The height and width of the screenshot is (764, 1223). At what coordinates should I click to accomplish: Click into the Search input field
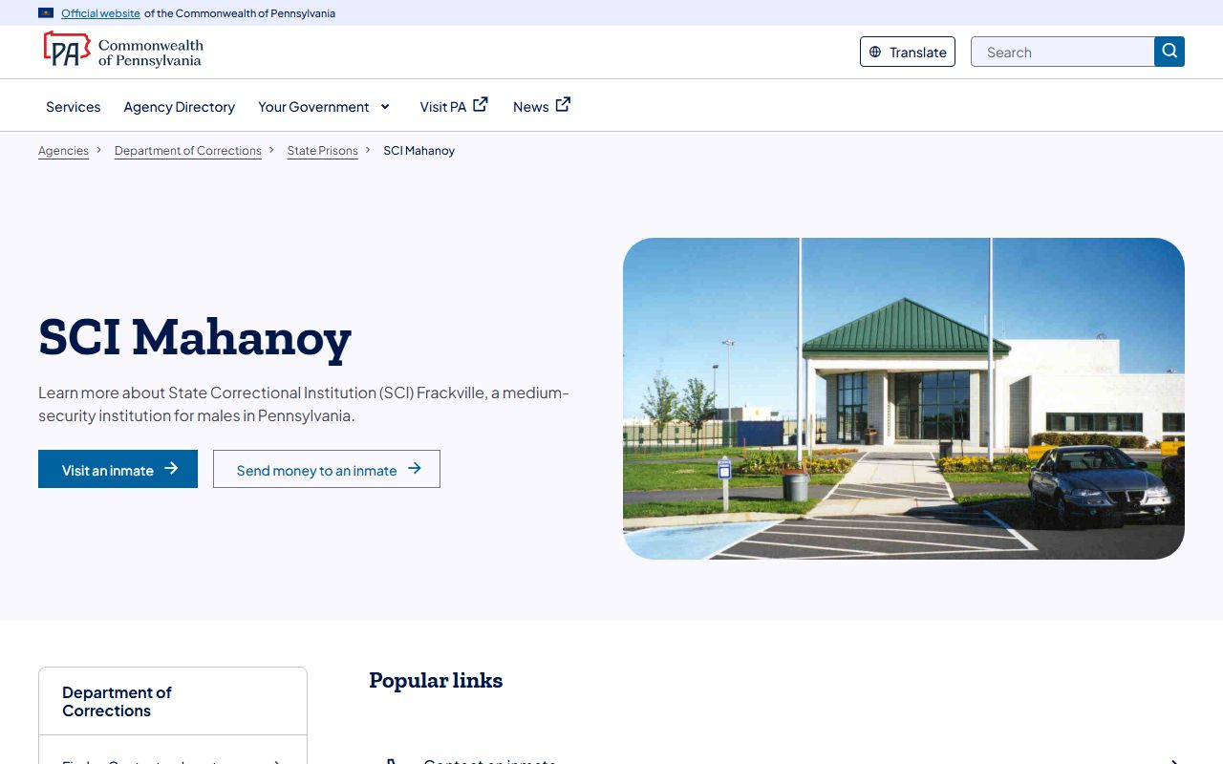click(1062, 52)
